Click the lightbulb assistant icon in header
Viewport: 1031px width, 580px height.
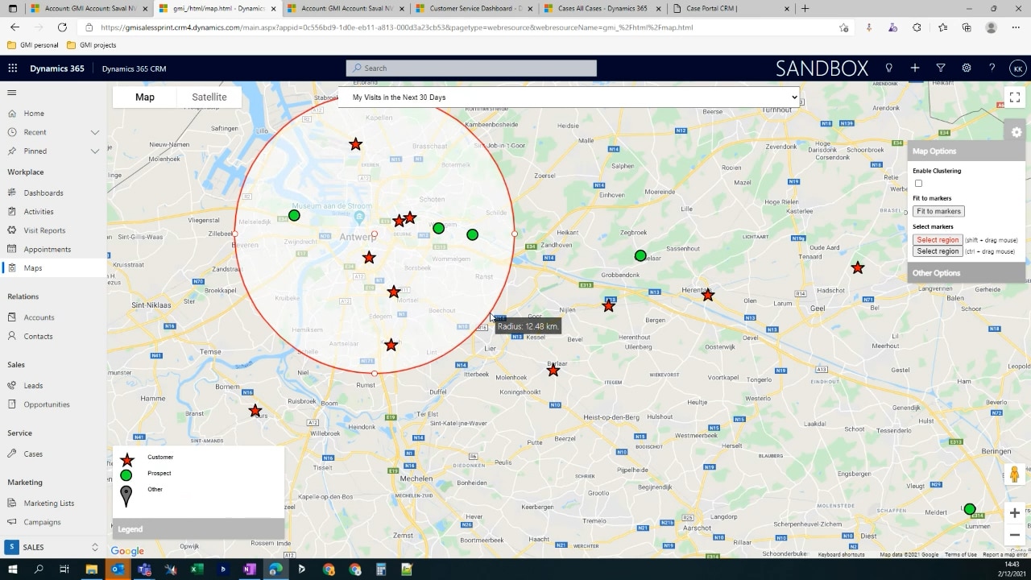click(x=889, y=68)
